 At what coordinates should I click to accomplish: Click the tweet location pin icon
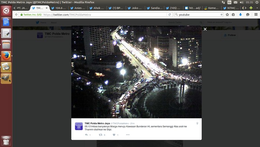pyautogui.click(x=197, y=123)
